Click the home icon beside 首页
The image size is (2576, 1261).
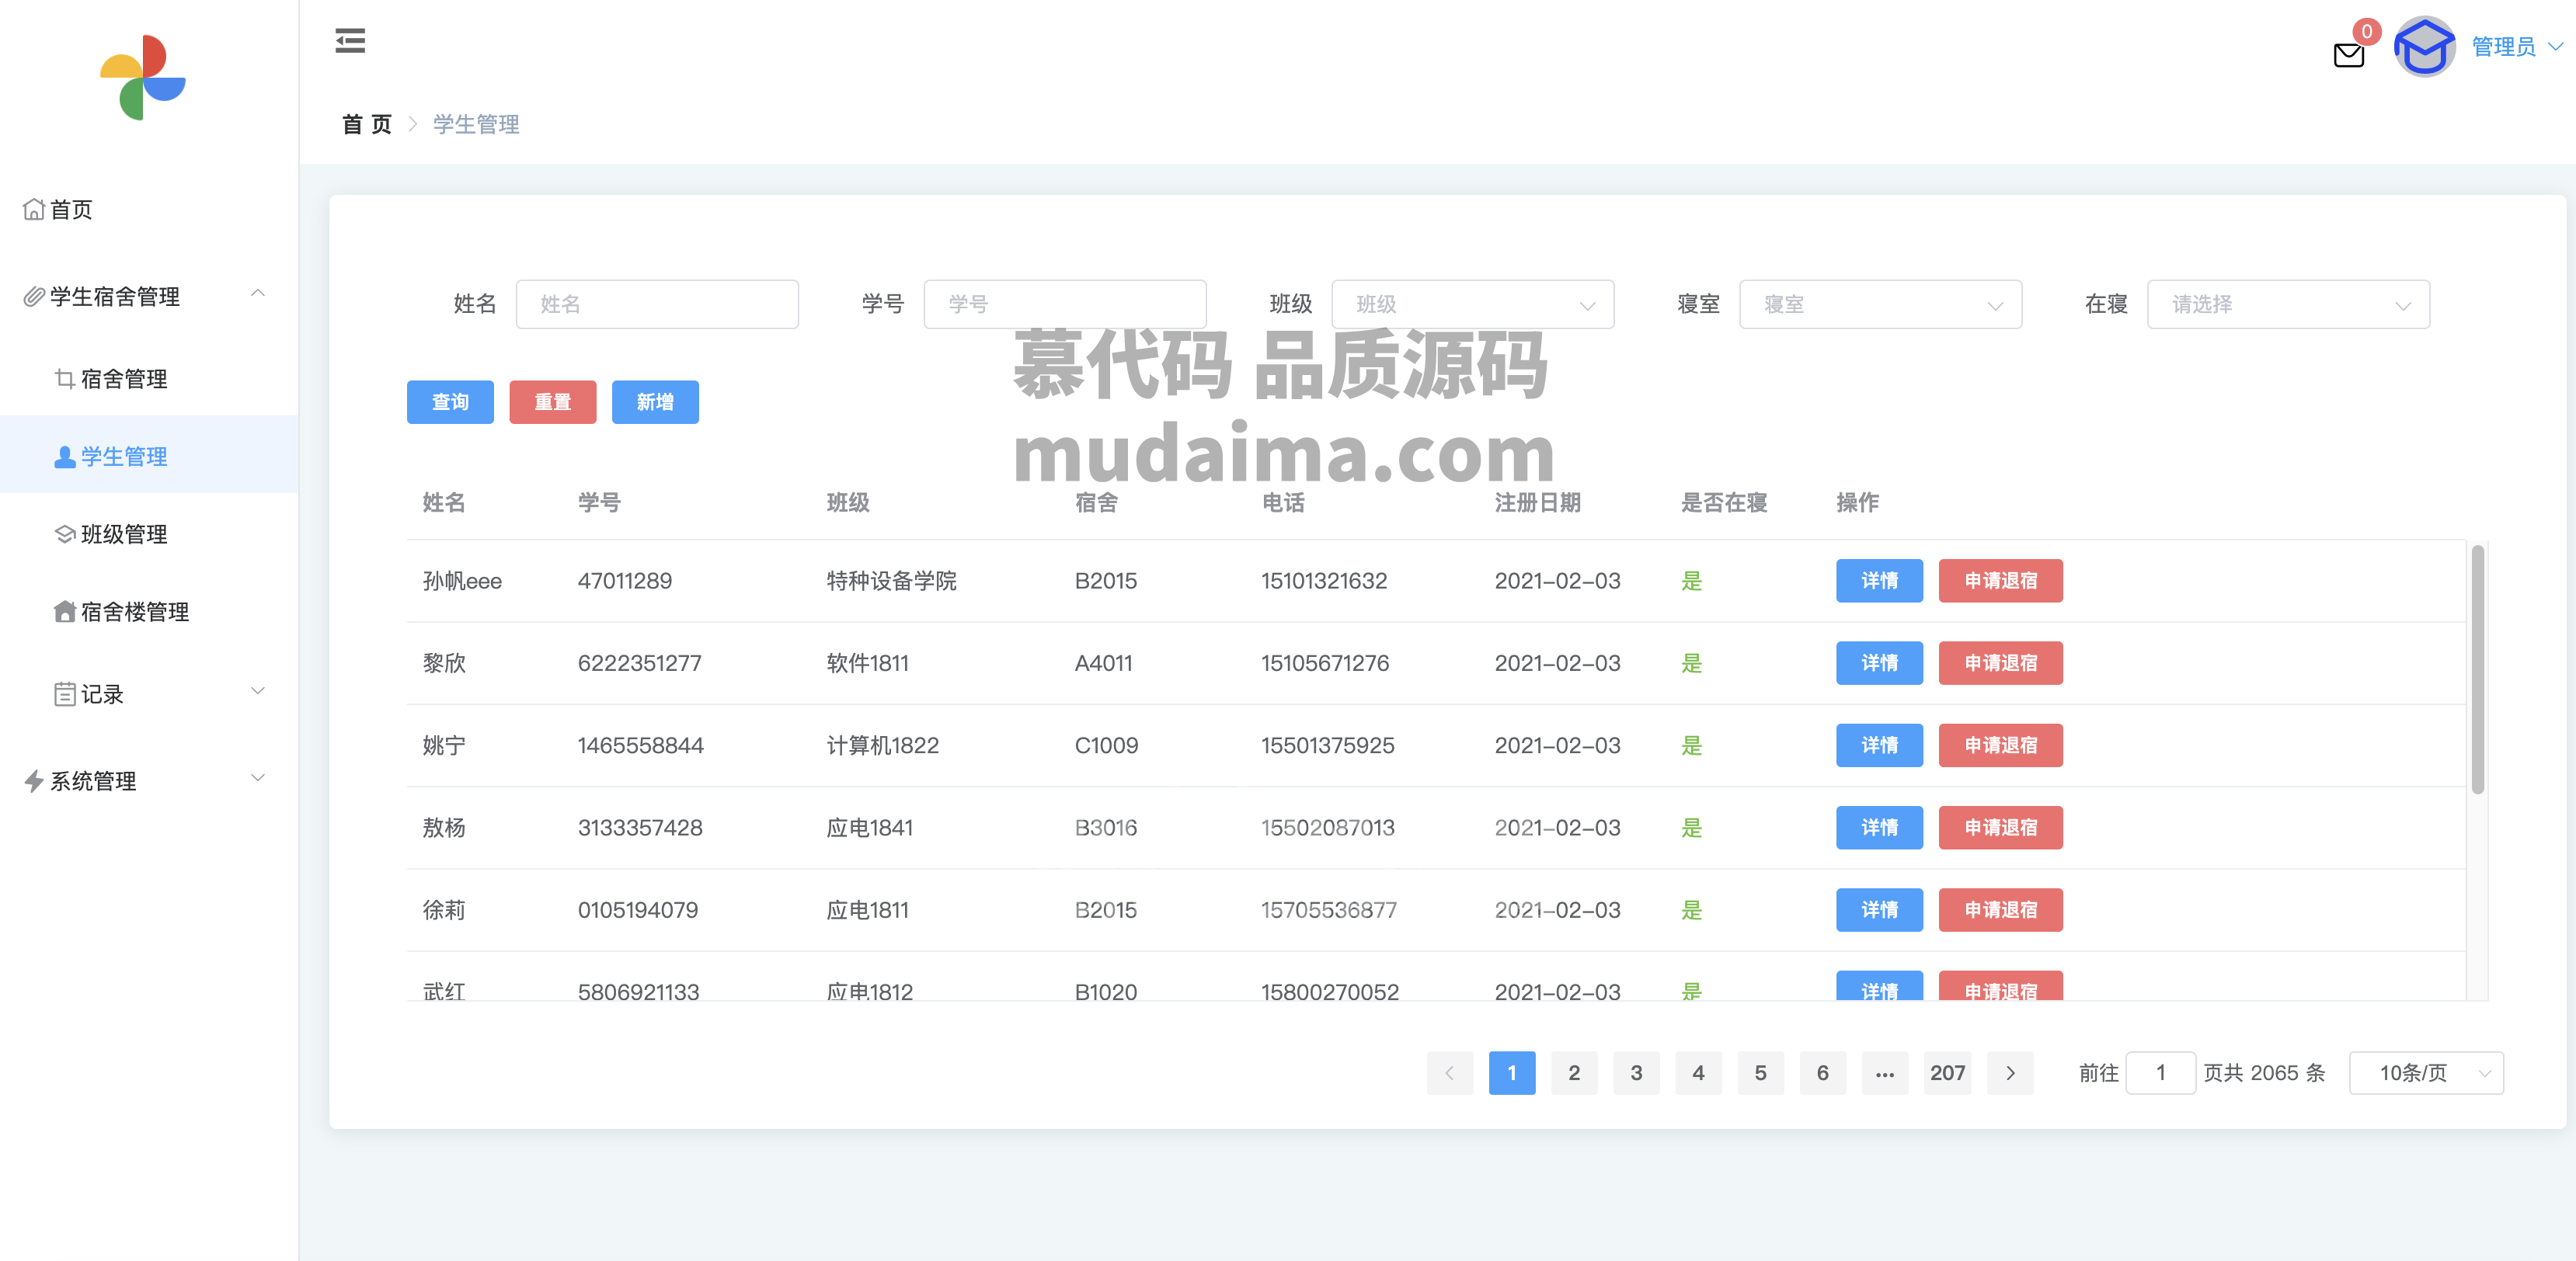[x=34, y=210]
